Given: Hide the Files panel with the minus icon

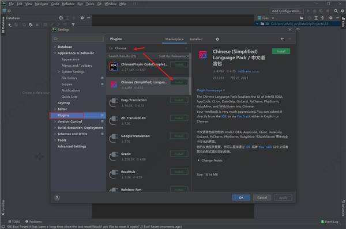Looking at the screenshot, I should click(x=337, y=18).
